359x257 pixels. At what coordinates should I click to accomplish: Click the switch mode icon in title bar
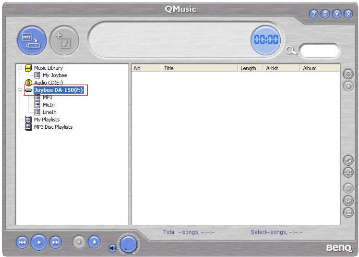[x=325, y=14]
